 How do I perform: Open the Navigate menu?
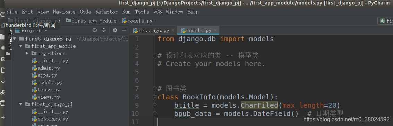pyautogui.click(x=64, y=12)
